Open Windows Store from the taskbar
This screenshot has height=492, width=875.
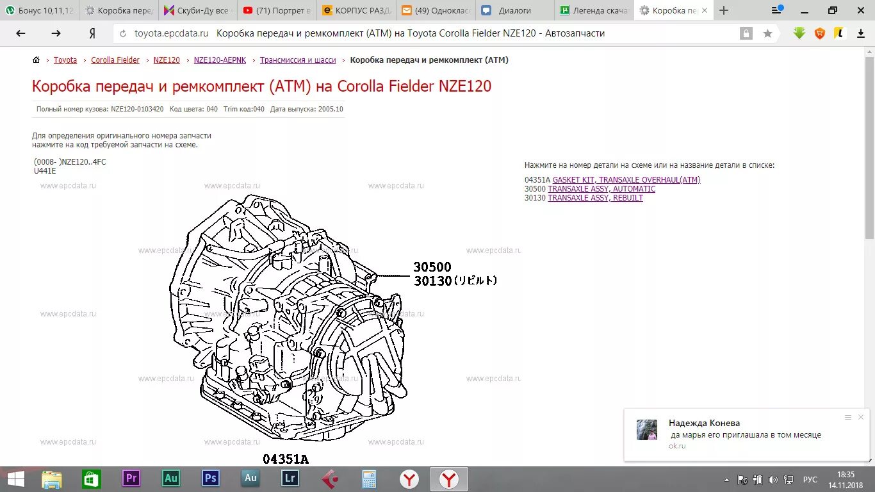pyautogui.click(x=92, y=479)
